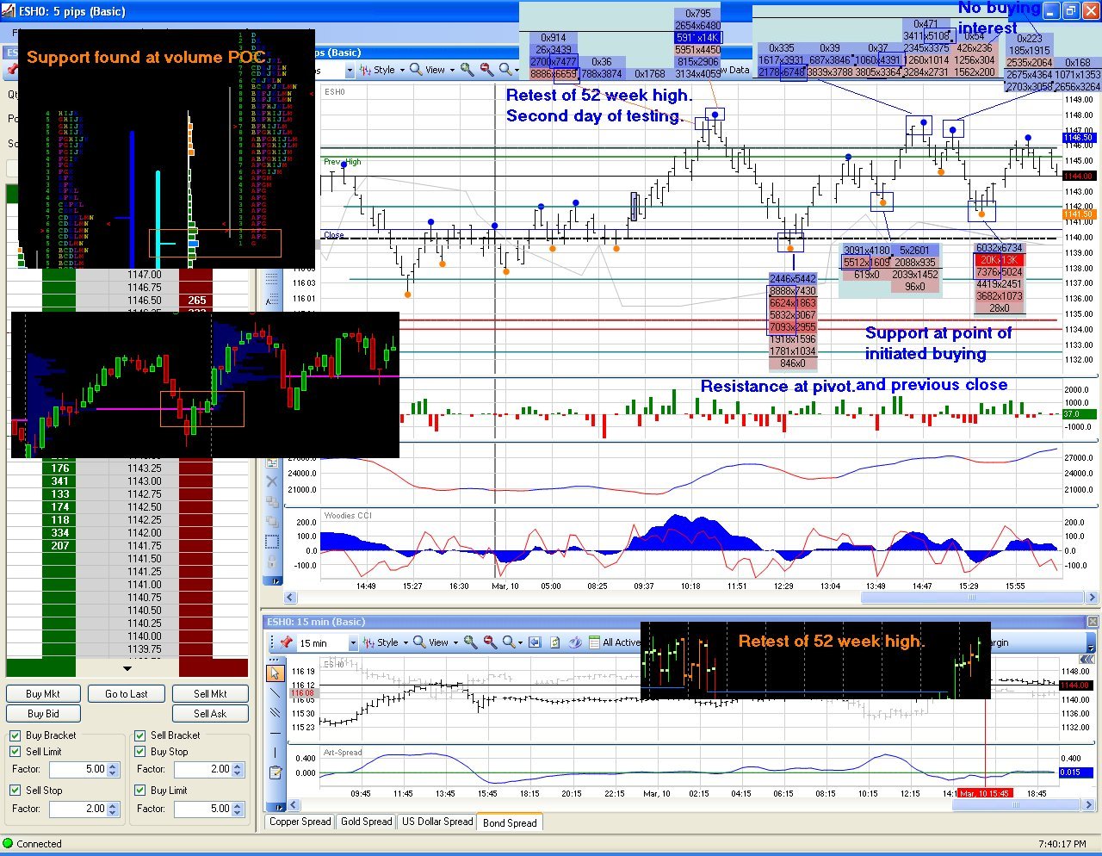Close the 15 min chart panel
This screenshot has height=856, width=1102.
tap(1093, 621)
